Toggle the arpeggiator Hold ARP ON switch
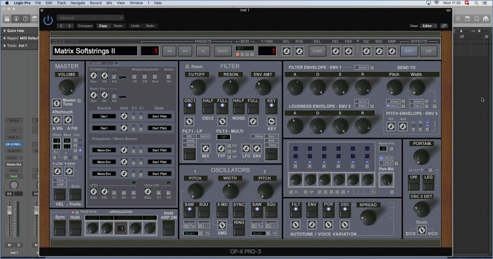 [x=169, y=228]
